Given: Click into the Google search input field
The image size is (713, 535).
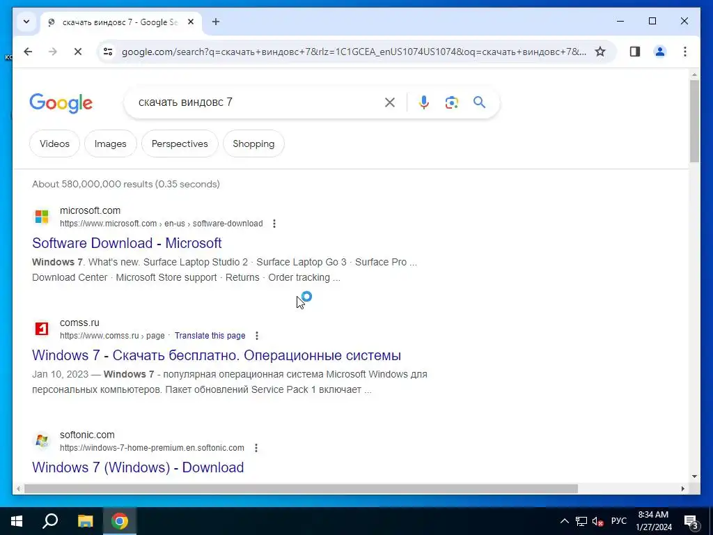Looking at the screenshot, I should coord(257,102).
